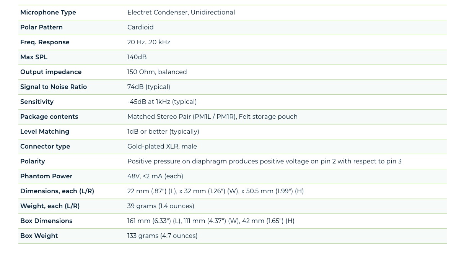Click the Phantom Power label
The width and height of the screenshot is (459, 257).
click(46, 176)
